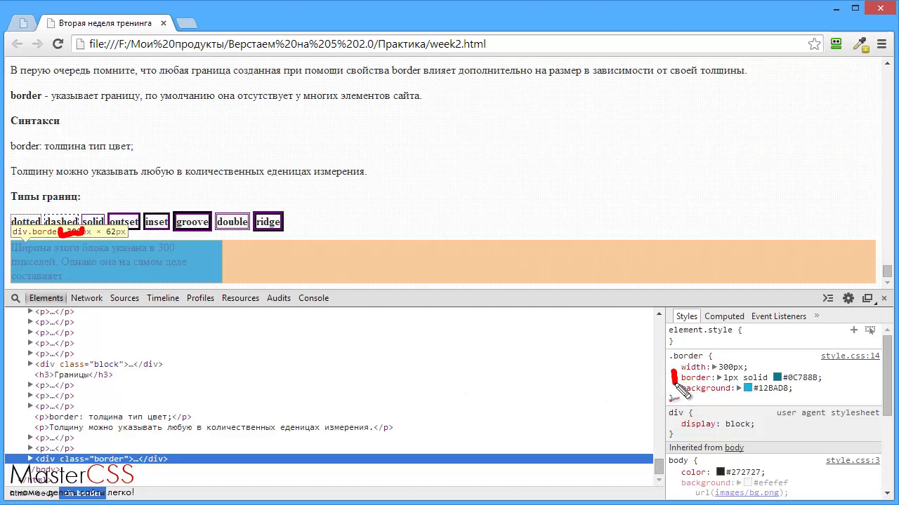The width and height of the screenshot is (899, 505).
Task: Expand .border background property triangle
Action: [x=739, y=388]
